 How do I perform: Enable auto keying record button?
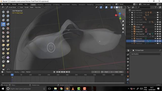tap(54, 72)
